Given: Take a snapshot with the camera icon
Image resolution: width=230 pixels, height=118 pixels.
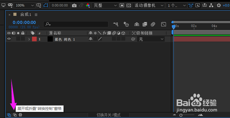Looking at the screenshot, I should (x=74, y=6).
